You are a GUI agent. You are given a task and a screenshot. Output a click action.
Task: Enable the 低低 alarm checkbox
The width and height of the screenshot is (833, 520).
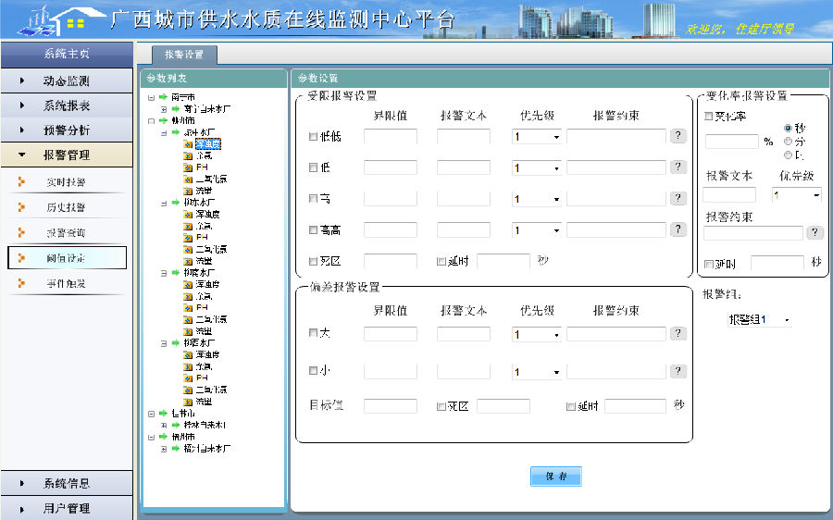point(313,137)
